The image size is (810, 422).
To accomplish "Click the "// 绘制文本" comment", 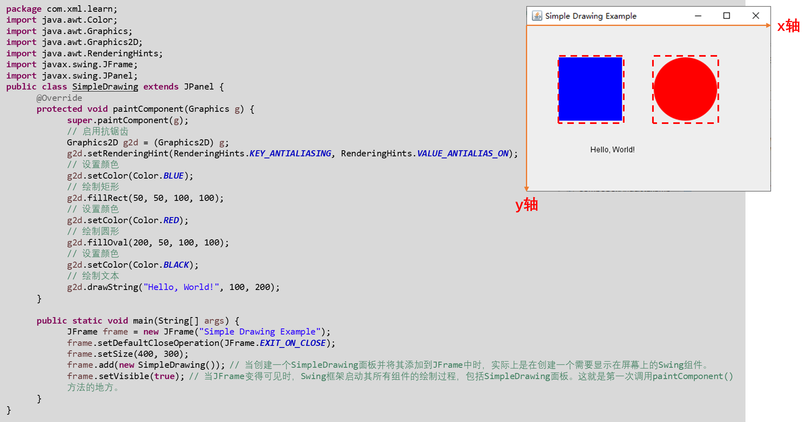I will pos(93,276).
